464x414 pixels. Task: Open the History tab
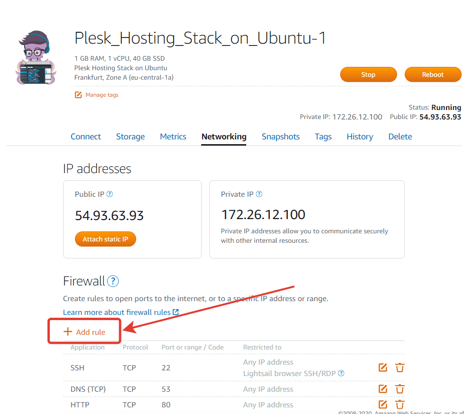(x=360, y=137)
